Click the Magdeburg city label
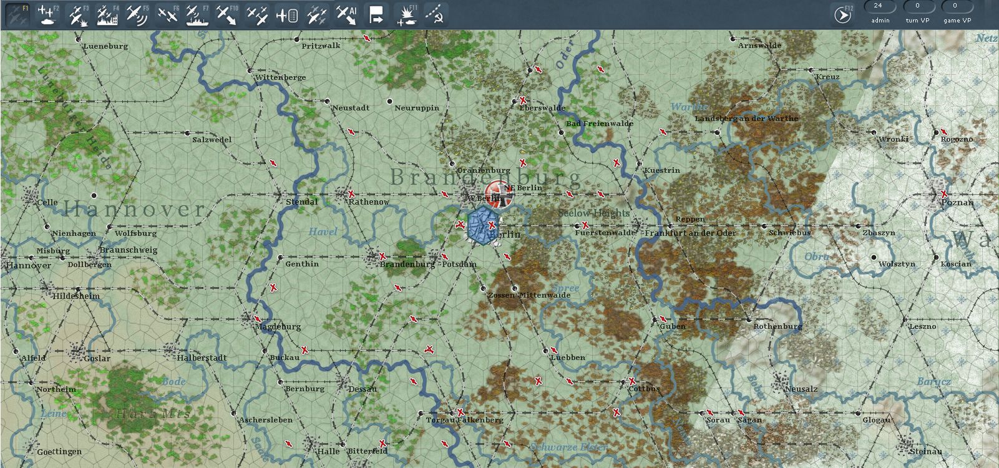The image size is (999, 468). tap(278, 326)
